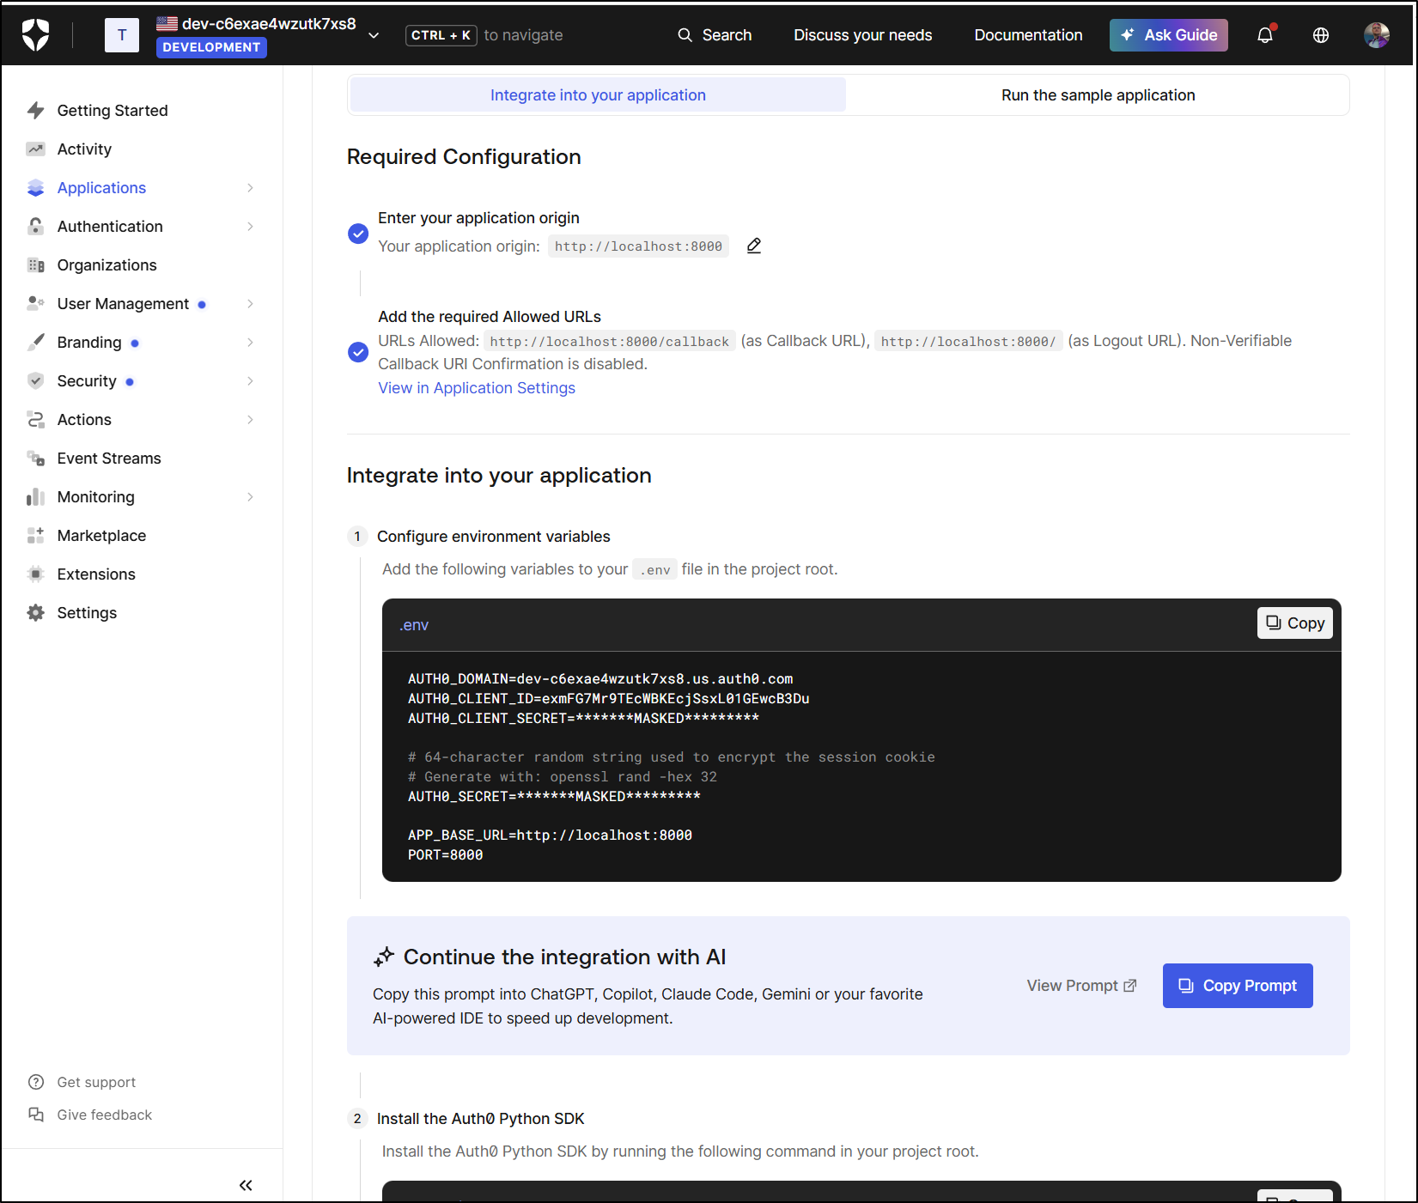Click the APP_BASE_URL line in code block
This screenshot has height=1203, width=1418.
(x=550, y=835)
